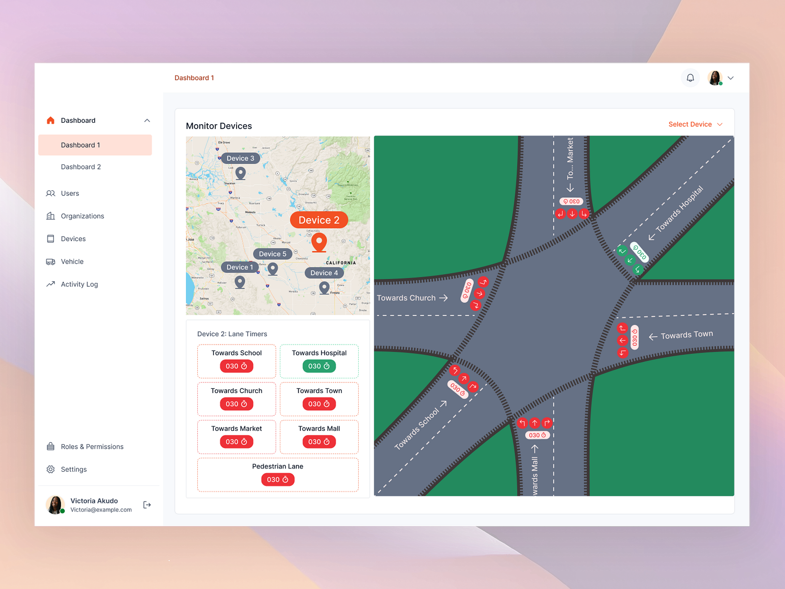Collapse the Dashboard section chevron
The height and width of the screenshot is (589, 785).
coord(147,120)
